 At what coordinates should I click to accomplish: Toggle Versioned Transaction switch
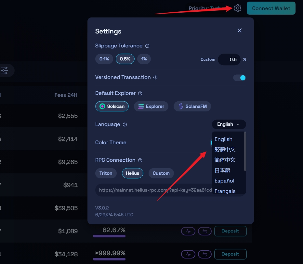pyautogui.click(x=240, y=78)
